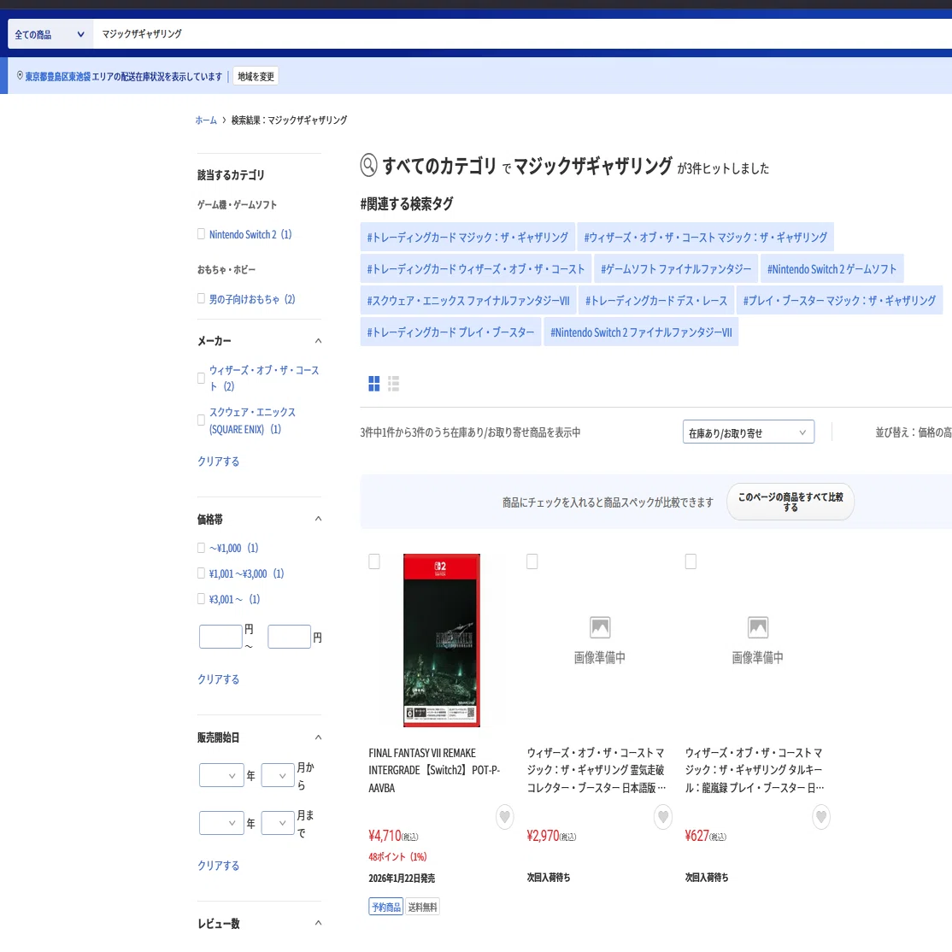
Task: Open the 並び替え sort option
Action: [914, 432]
